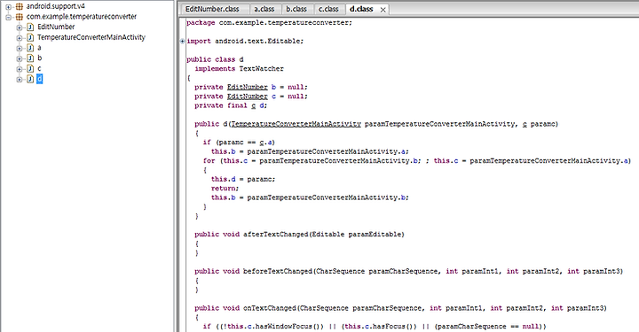Follow the c link in 'c.a' condition
639x332 pixels.
coord(262,143)
